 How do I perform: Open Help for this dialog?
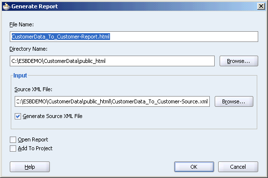[x=30, y=167]
